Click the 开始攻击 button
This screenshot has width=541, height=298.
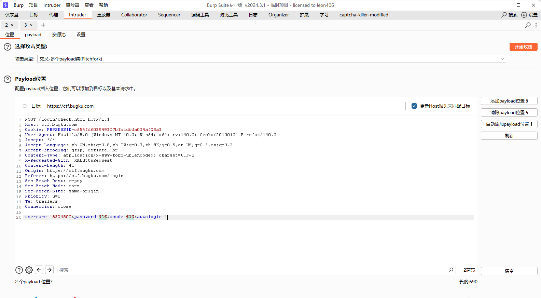524,47
